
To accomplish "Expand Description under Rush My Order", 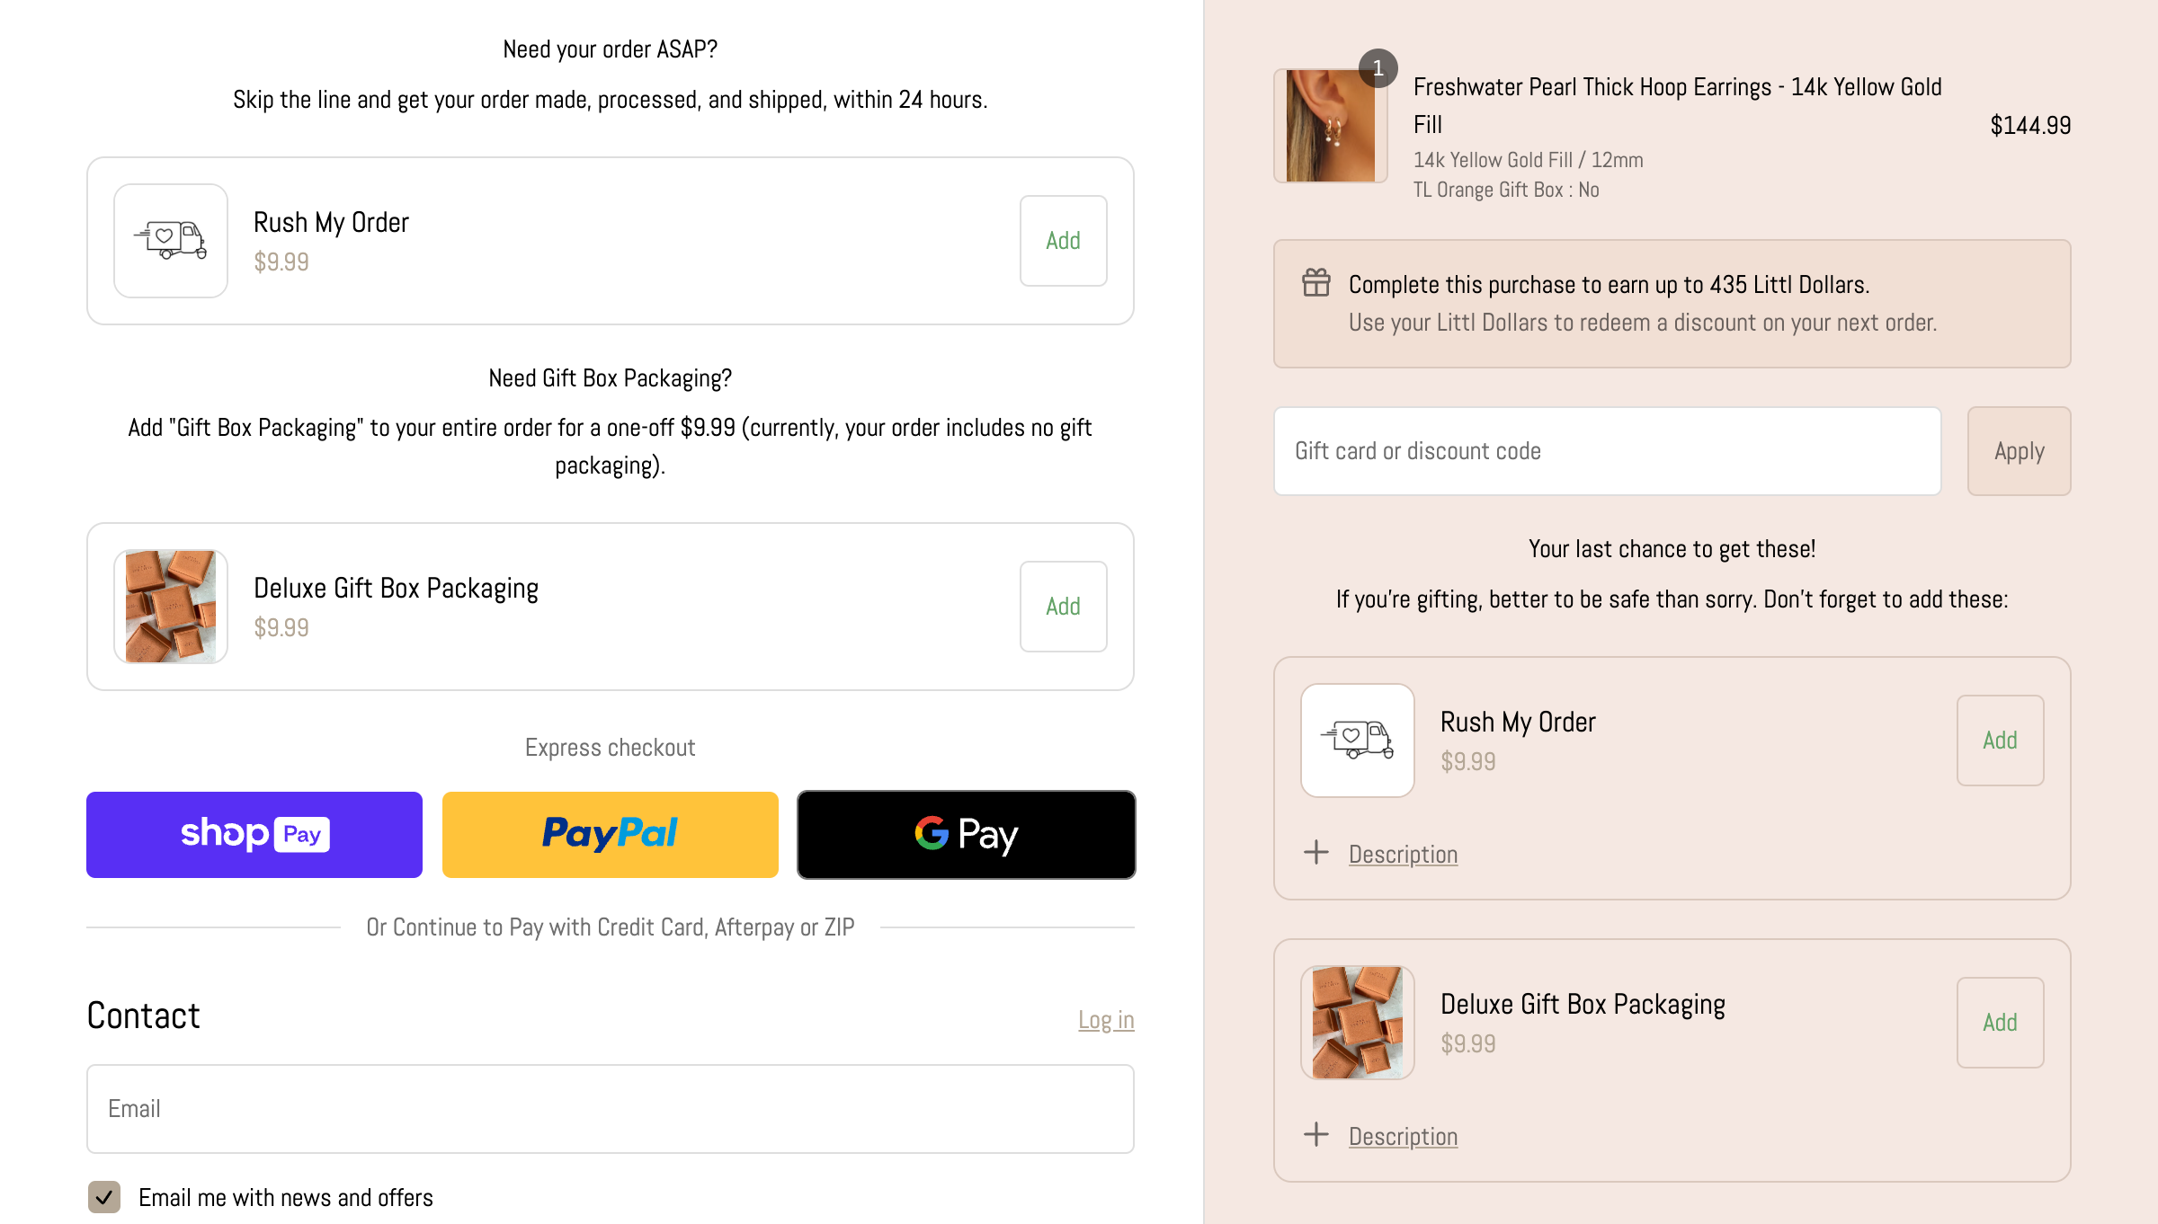I will click(x=1403, y=855).
